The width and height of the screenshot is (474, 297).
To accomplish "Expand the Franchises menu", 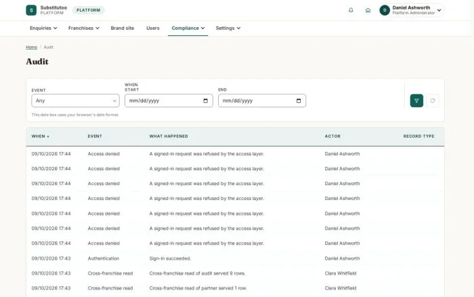I will pyautogui.click(x=83, y=28).
